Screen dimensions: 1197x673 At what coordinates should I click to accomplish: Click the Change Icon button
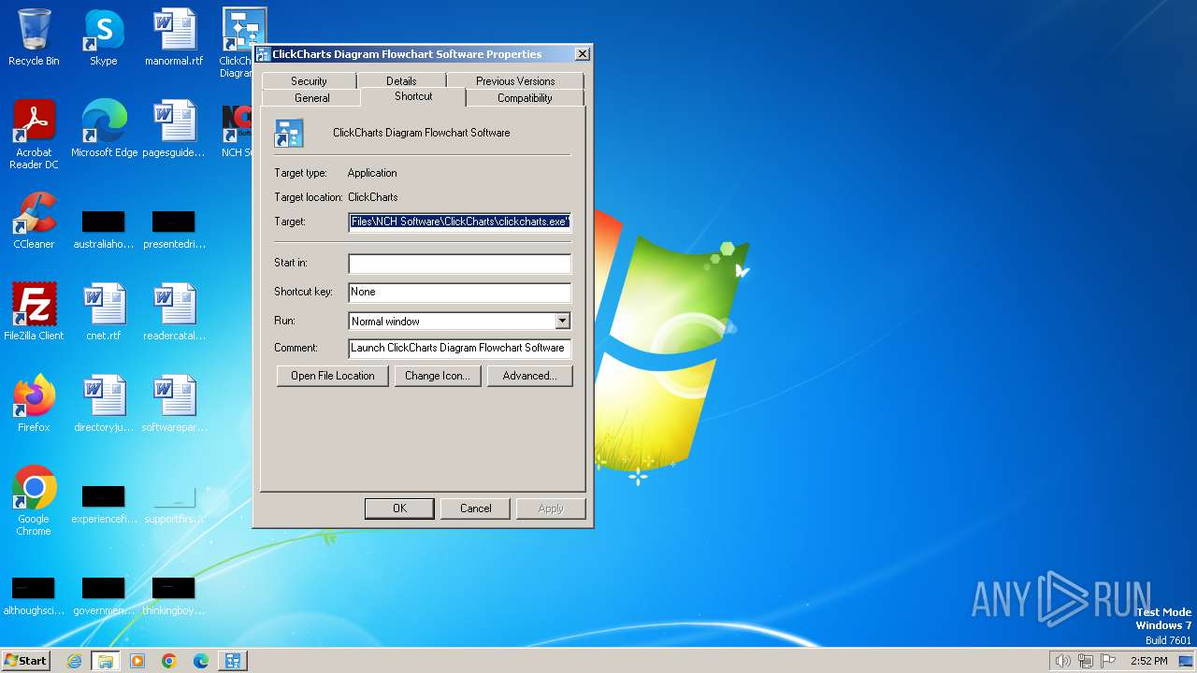438,376
